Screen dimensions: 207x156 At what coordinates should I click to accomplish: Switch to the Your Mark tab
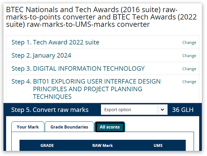coord(28,127)
